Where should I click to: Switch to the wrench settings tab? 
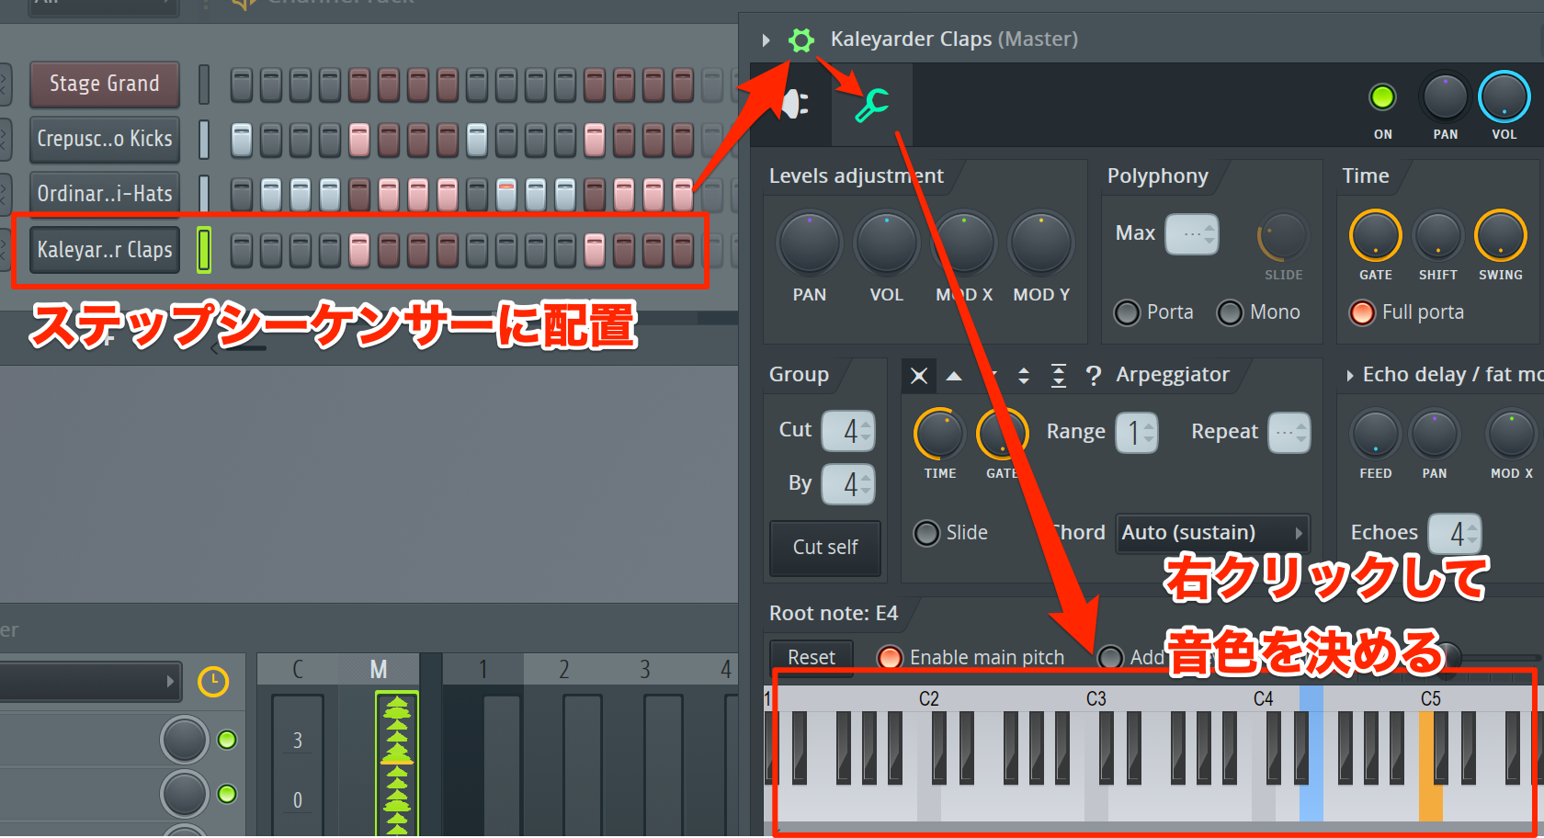pos(871,105)
